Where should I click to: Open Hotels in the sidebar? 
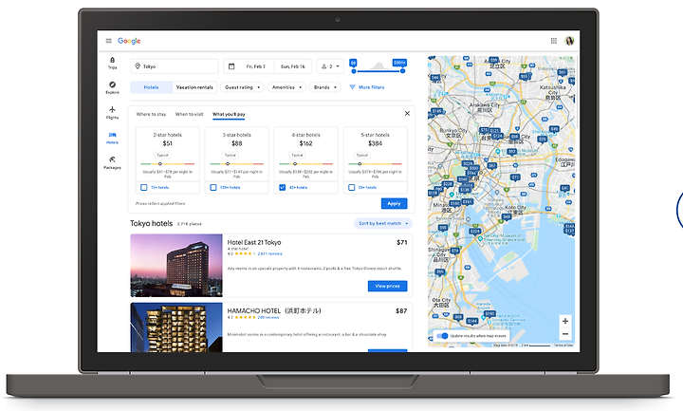112,139
